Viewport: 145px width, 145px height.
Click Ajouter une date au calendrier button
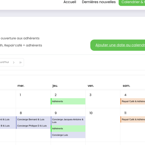click(118, 45)
